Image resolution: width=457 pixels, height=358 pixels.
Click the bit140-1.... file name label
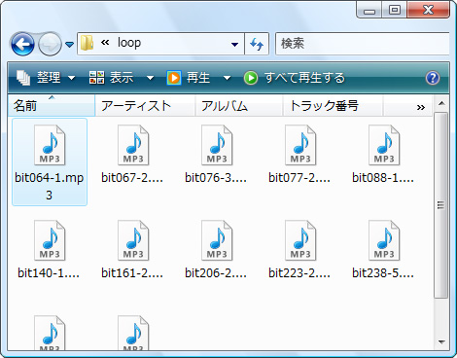click(49, 273)
